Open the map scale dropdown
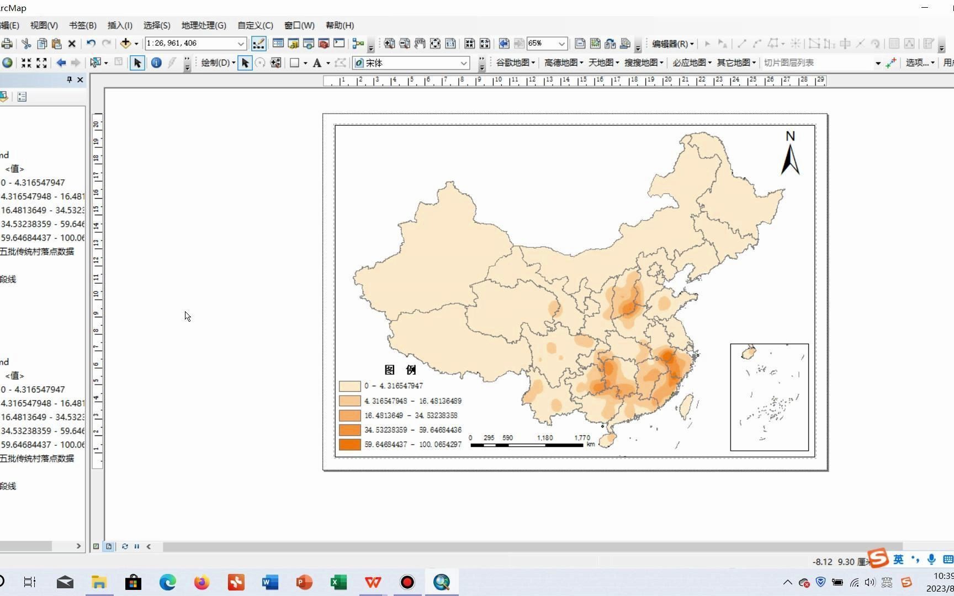This screenshot has width=954, height=596. click(x=241, y=43)
